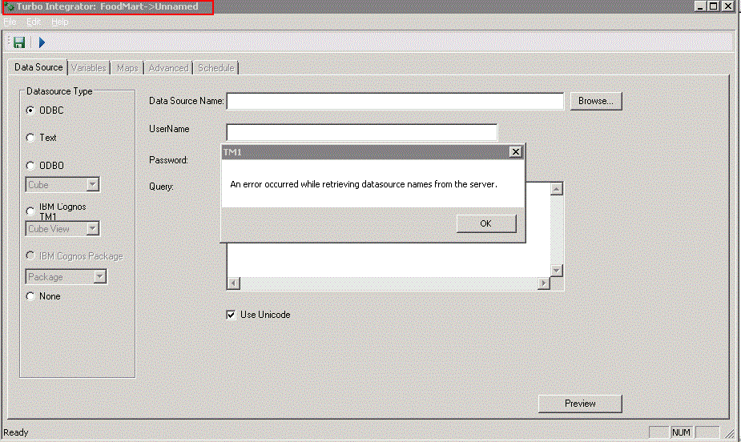741x442 pixels.
Task: Minimize the Turbo Integrator window
Action: tap(701, 6)
